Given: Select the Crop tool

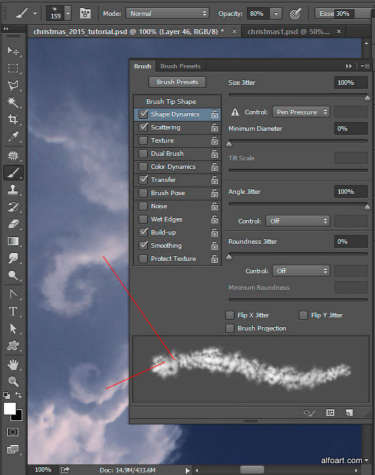Looking at the screenshot, I should 13,120.
